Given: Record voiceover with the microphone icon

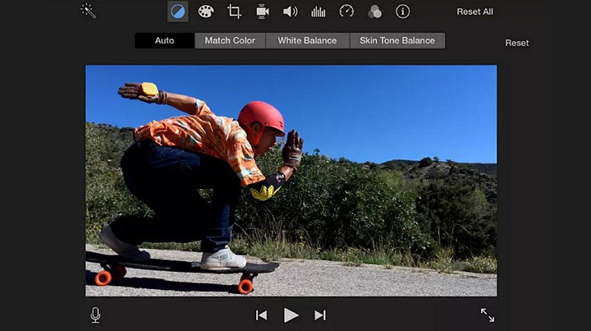Looking at the screenshot, I should [95, 315].
